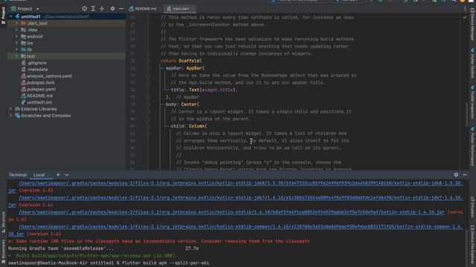Open terminal sessions dropdown arrow
The width and height of the screenshot is (476, 267).
pos(66,175)
